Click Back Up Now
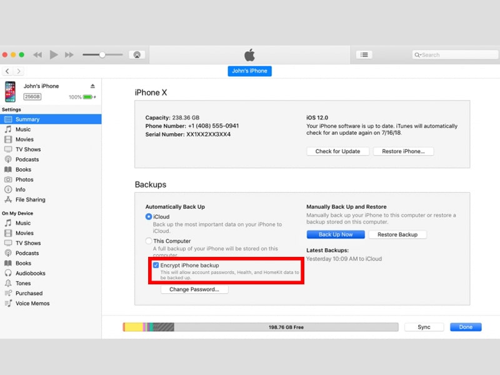Image resolution: width=500 pixels, height=375 pixels. pos(336,235)
